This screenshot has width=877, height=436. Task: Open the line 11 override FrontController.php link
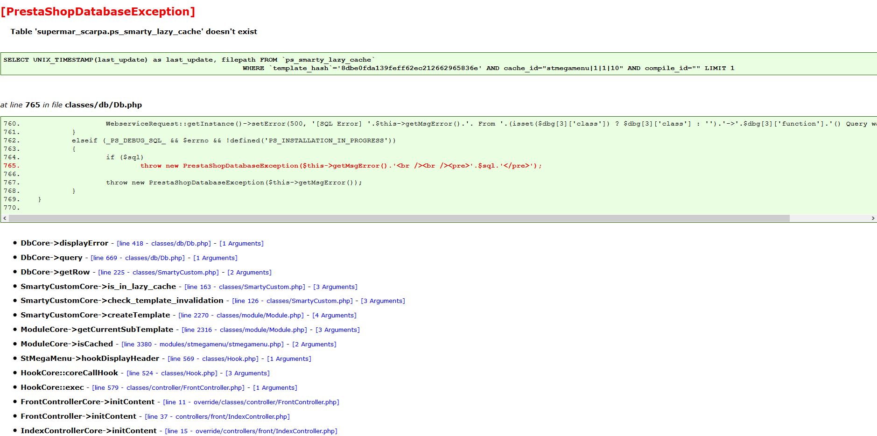(251, 402)
